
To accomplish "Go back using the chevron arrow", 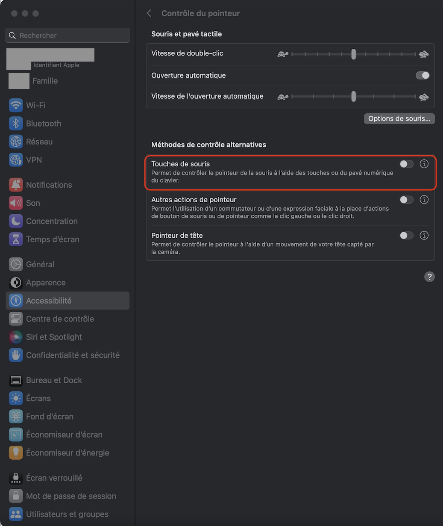I will [x=149, y=13].
